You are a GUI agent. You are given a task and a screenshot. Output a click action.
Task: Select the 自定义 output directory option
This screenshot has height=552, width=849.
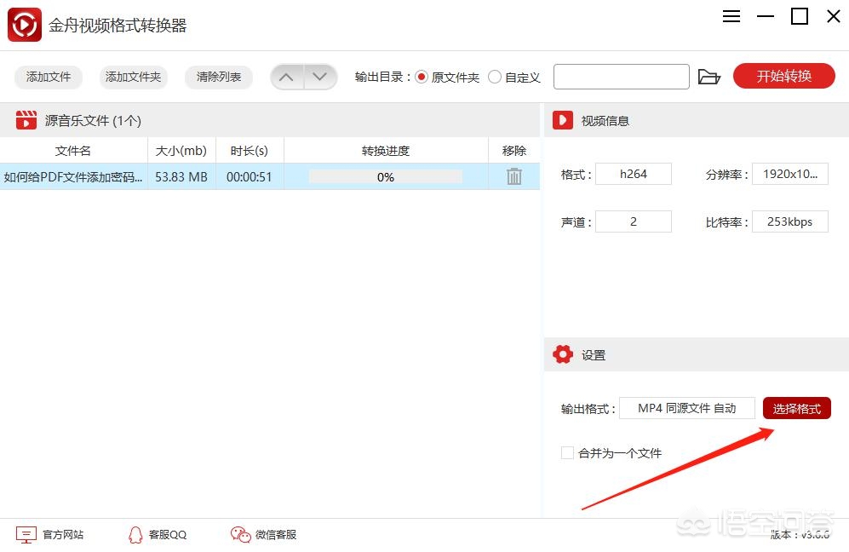pos(495,77)
